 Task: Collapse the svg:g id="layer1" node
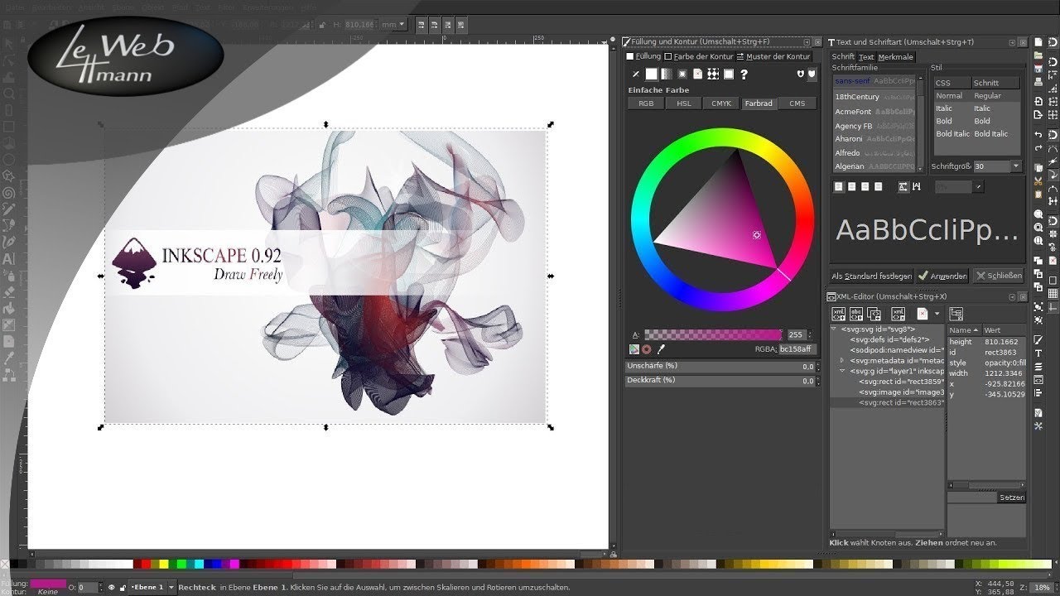842,371
